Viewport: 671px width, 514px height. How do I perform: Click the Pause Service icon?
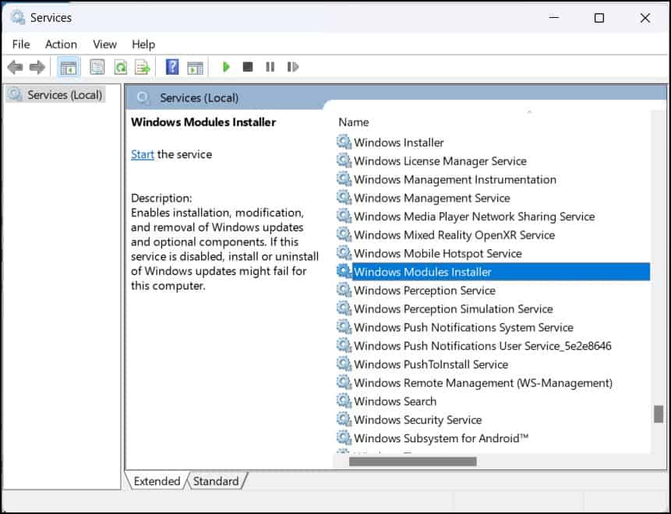[x=270, y=67]
